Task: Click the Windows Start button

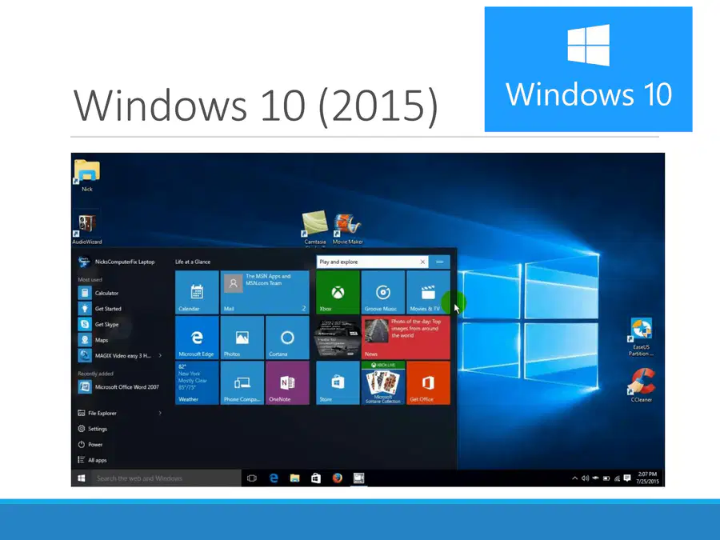Action: (x=82, y=478)
